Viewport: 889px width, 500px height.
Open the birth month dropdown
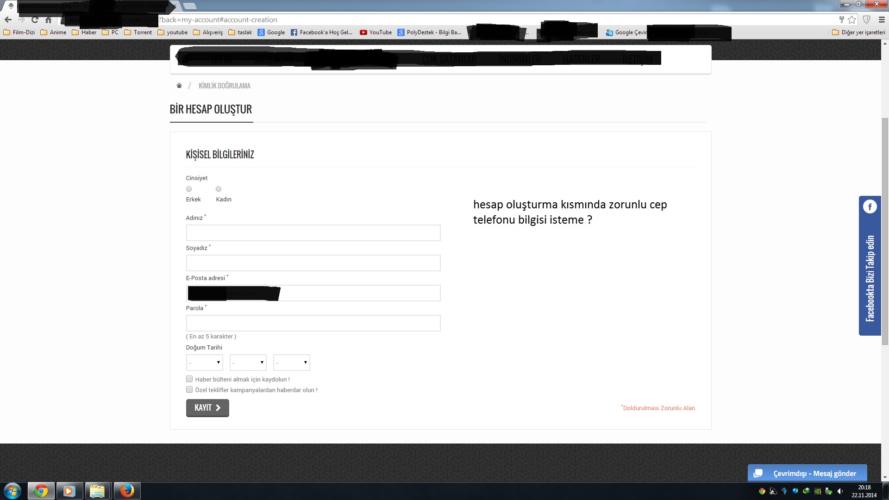(248, 362)
